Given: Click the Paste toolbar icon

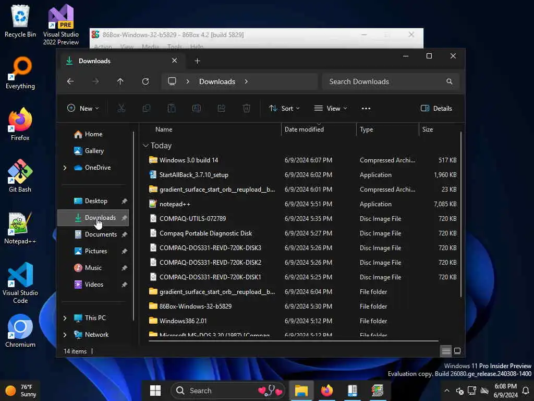Looking at the screenshot, I should click(171, 109).
